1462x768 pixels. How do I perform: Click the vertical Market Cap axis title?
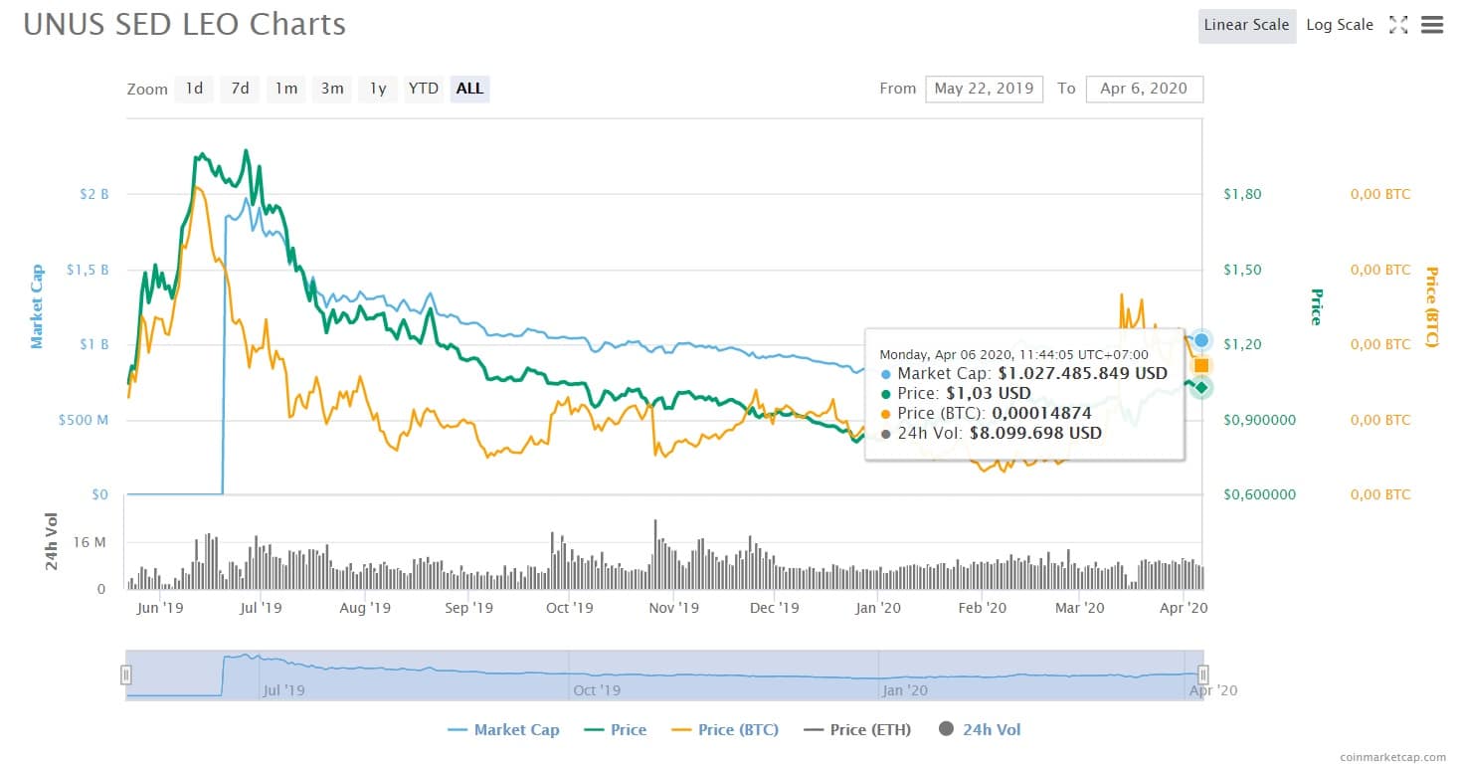(37, 306)
